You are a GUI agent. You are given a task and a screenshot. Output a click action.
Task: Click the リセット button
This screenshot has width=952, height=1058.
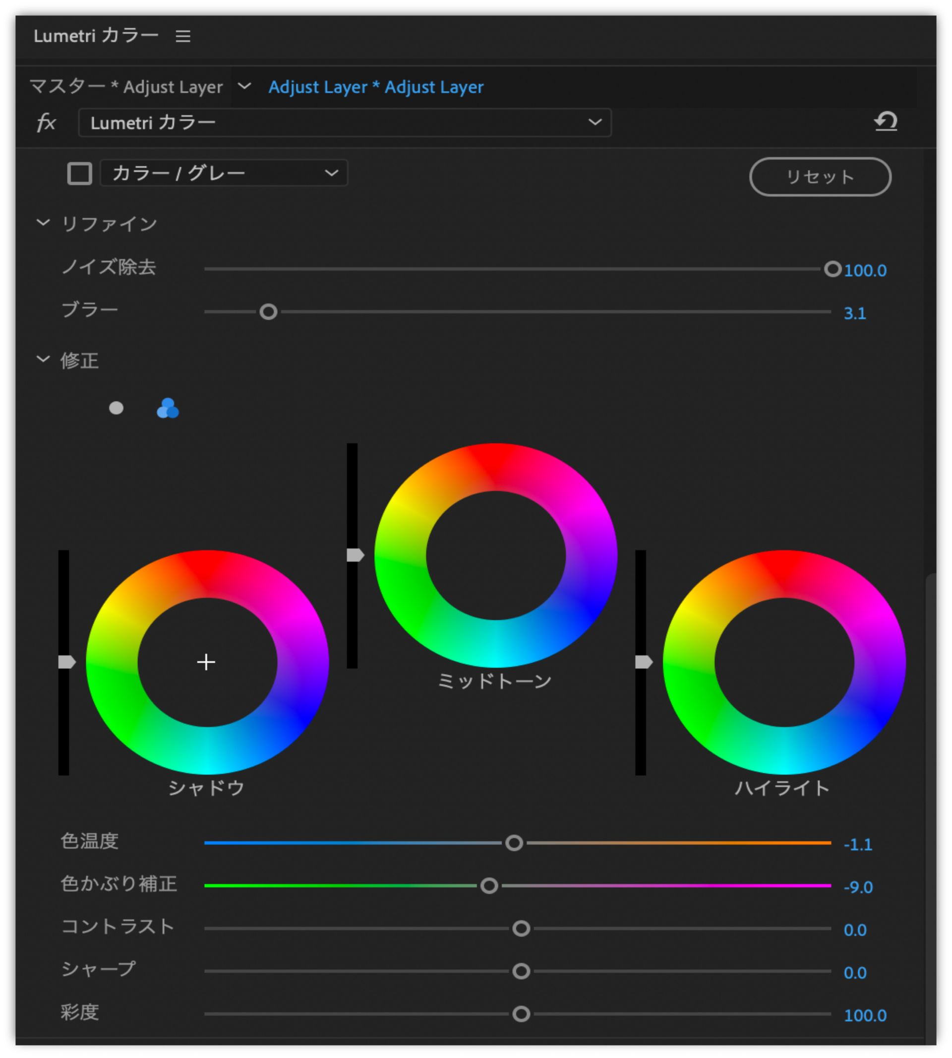pyautogui.click(x=820, y=177)
